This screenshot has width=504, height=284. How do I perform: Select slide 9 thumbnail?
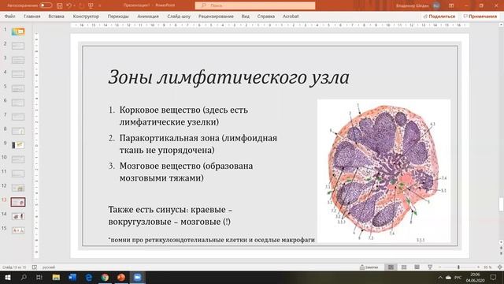pos(18,145)
